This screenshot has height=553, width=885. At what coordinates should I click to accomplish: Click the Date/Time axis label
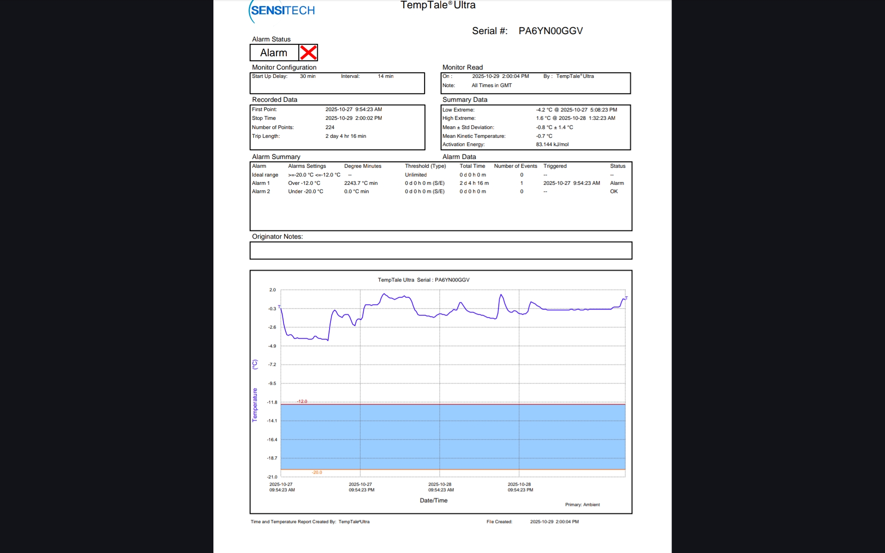pyautogui.click(x=433, y=500)
